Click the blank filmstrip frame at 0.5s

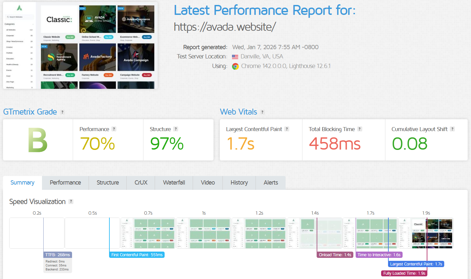coord(92,233)
